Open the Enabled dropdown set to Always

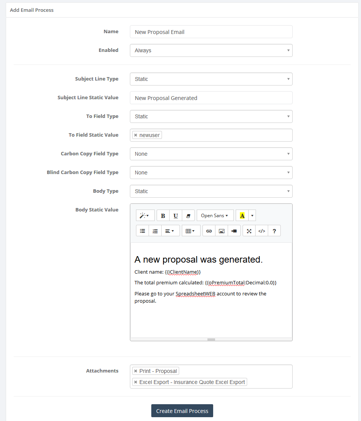click(211, 50)
